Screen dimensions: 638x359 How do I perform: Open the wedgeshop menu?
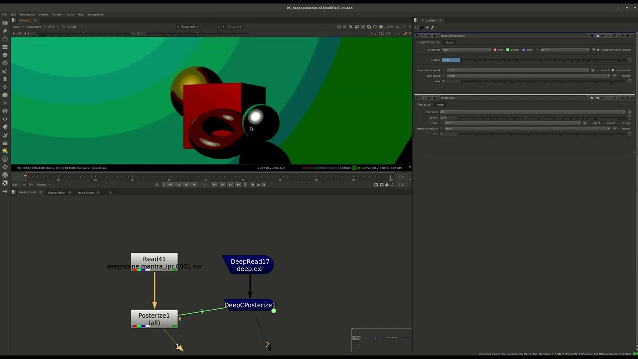pos(95,14)
